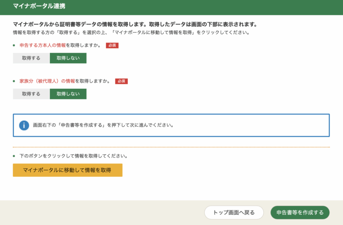Select 取得する for 申告する方本人の情報

coord(31,58)
